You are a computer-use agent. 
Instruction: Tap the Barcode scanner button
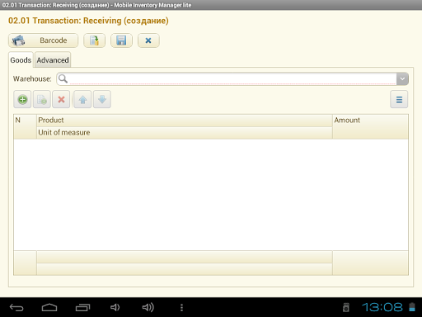click(x=43, y=40)
